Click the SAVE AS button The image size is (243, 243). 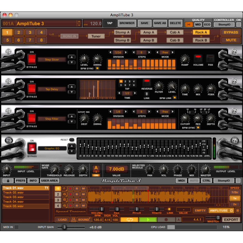coord(160,23)
